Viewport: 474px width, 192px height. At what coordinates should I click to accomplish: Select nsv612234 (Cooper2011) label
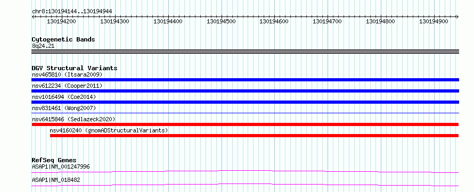coord(67,86)
